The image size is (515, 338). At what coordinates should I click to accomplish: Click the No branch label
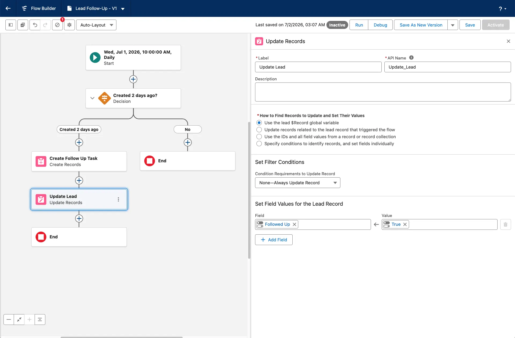coord(187,130)
